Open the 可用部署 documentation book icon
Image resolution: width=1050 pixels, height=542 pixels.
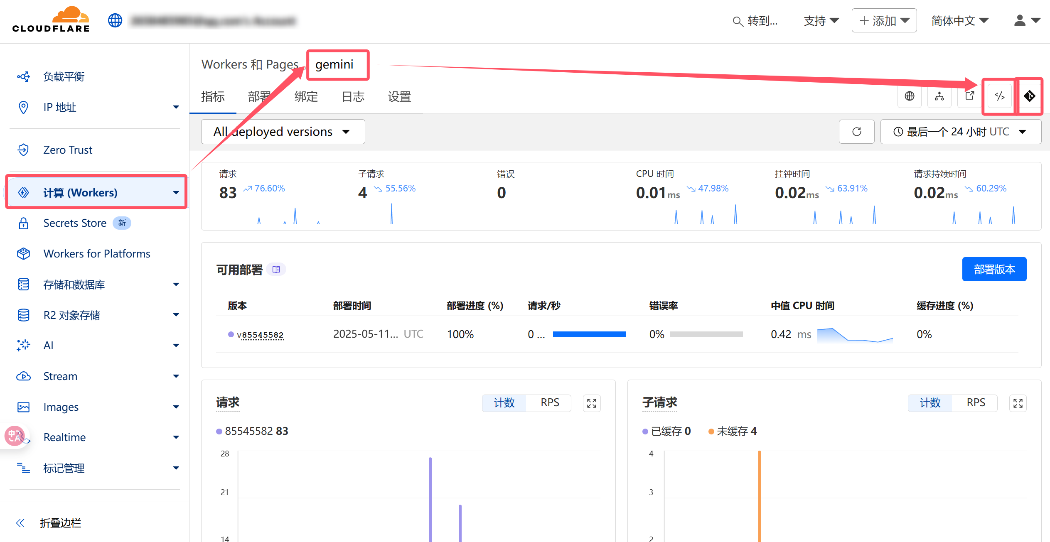point(276,270)
